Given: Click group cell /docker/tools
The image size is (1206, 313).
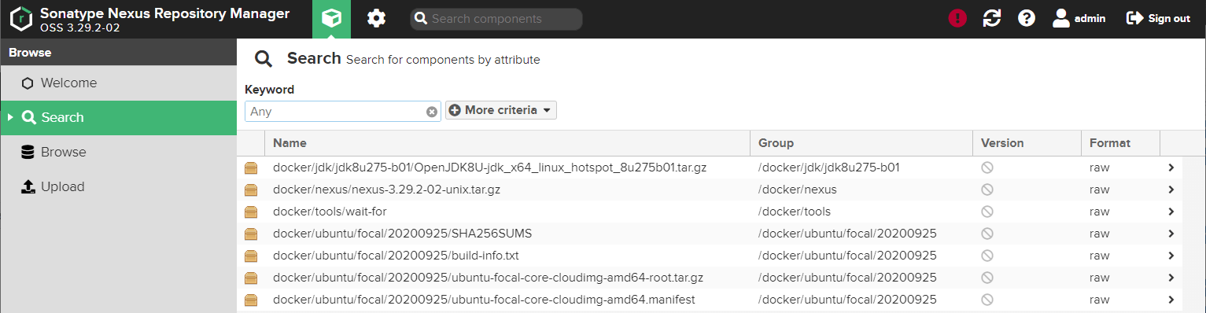Looking at the screenshot, I should (x=795, y=212).
